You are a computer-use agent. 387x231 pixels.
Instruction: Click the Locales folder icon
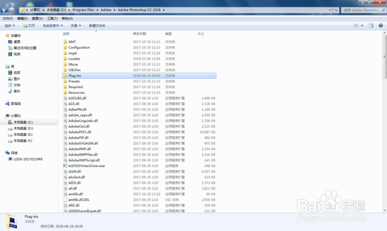click(65, 59)
